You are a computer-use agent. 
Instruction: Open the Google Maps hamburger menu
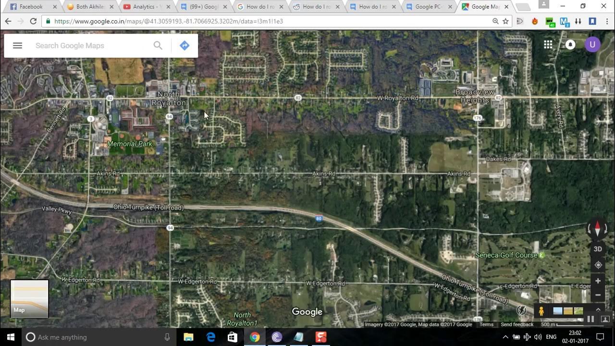[x=17, y=46]
